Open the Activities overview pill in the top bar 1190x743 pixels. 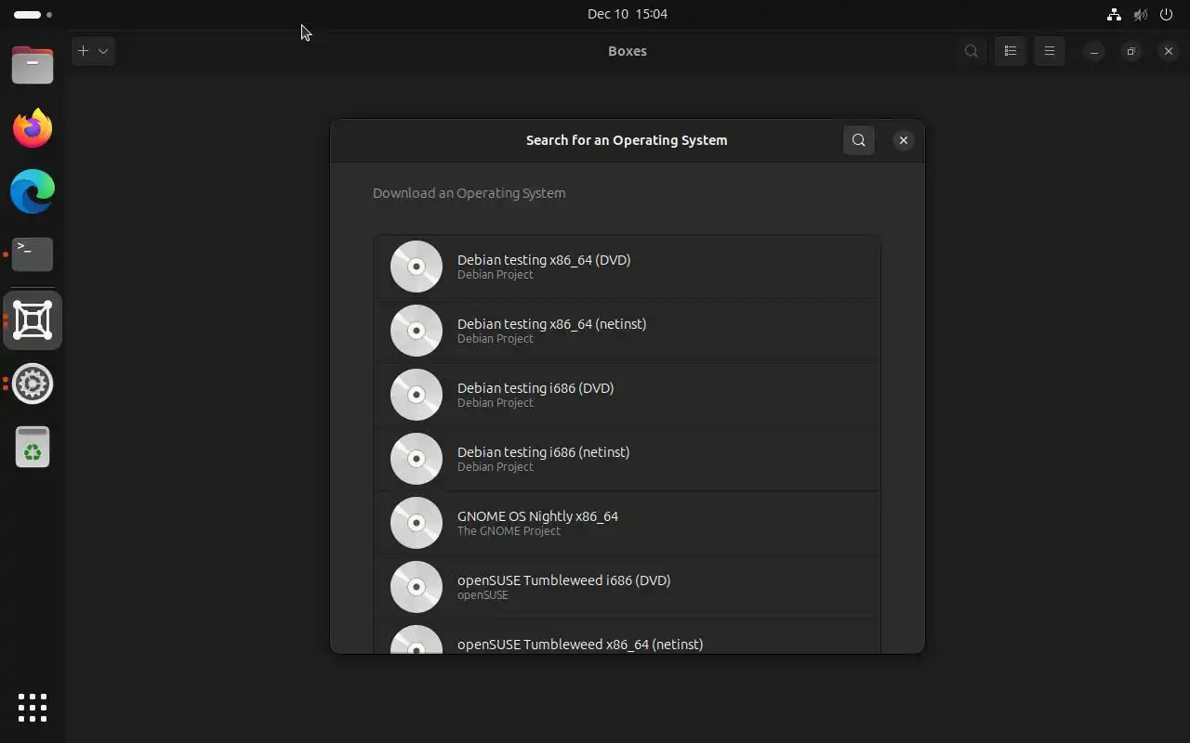(x=33, y=15)
